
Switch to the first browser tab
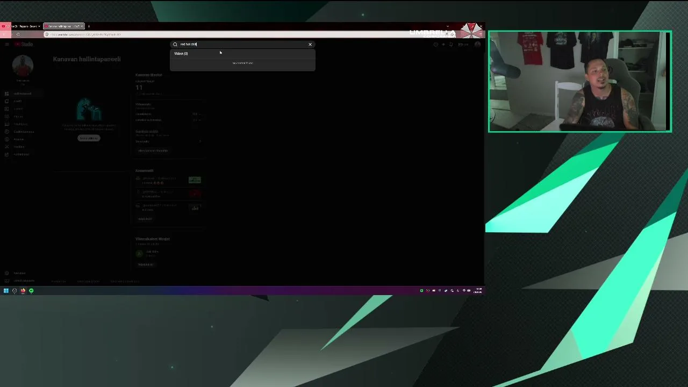click(x=21, y=26)
